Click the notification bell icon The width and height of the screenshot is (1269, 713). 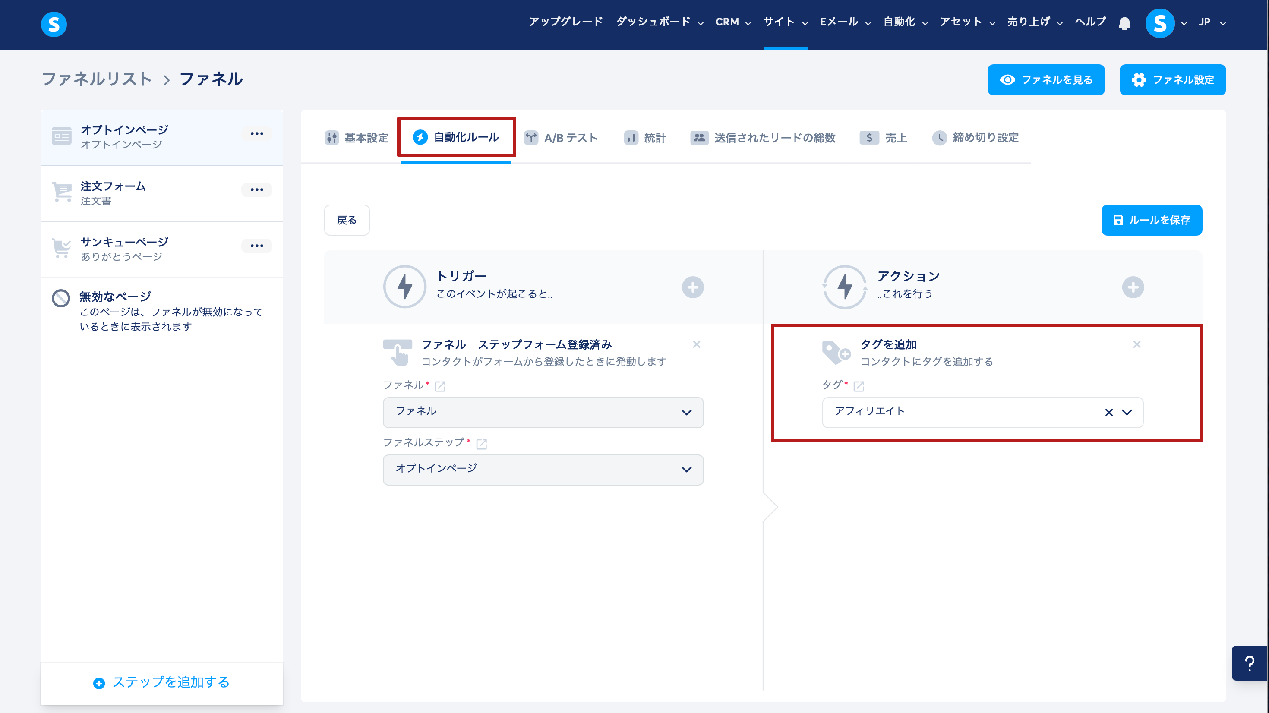coord(1124,23)
